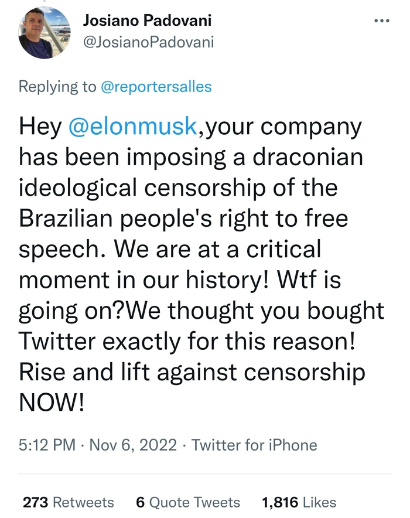
Task: Open the @JosianoPadovani handle
Action: 148,42
